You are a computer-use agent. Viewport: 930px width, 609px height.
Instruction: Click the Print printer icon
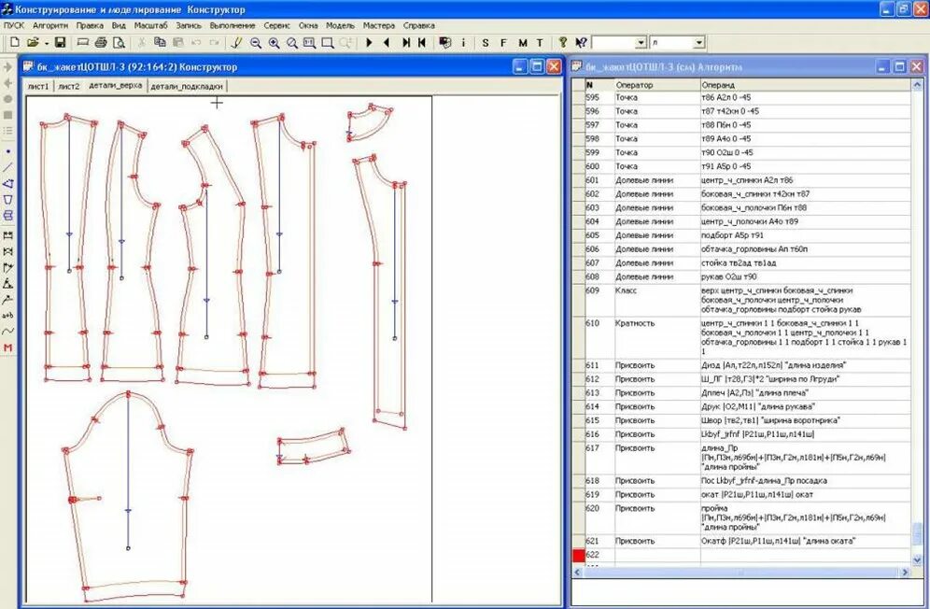101,43
